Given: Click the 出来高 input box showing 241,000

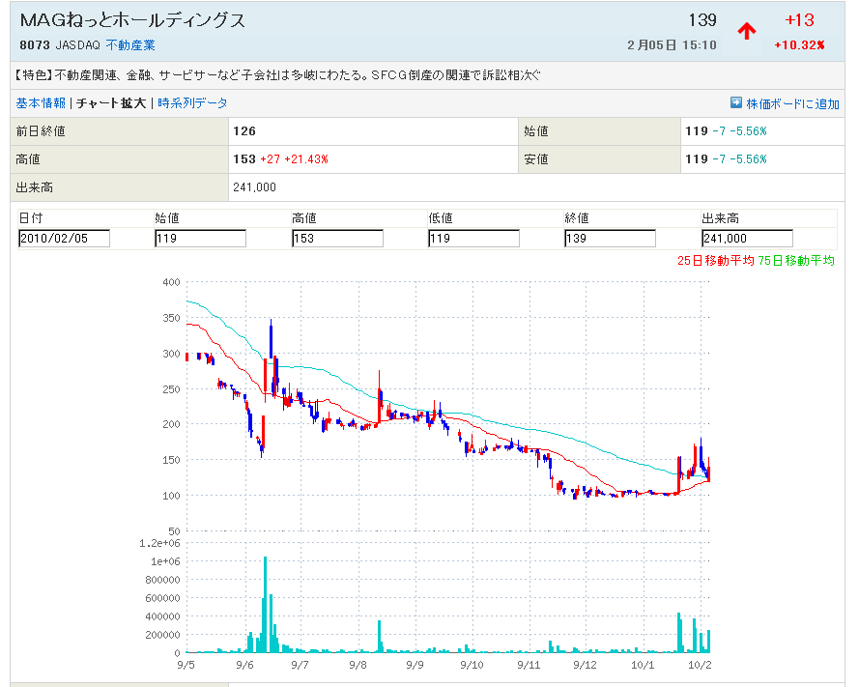Looking at the screenshot, I should 747,239.
